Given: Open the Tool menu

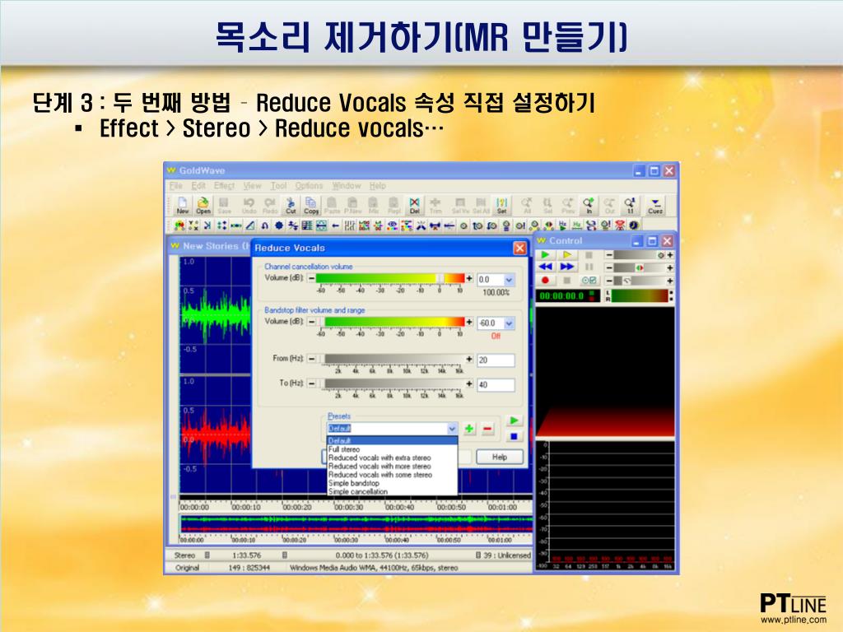Looking at the screenshot, I should click(278, 185).
